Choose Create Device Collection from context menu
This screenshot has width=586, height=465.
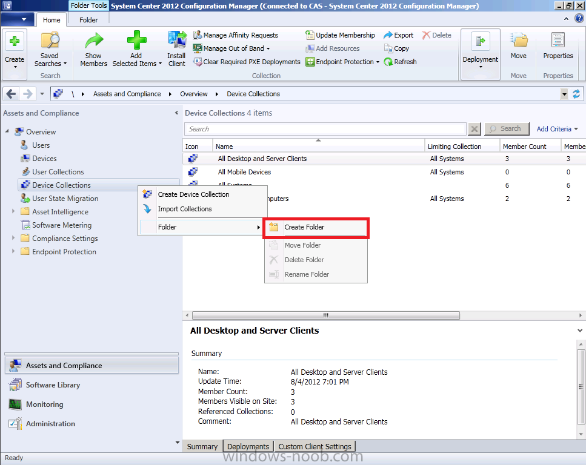[202, 194]
